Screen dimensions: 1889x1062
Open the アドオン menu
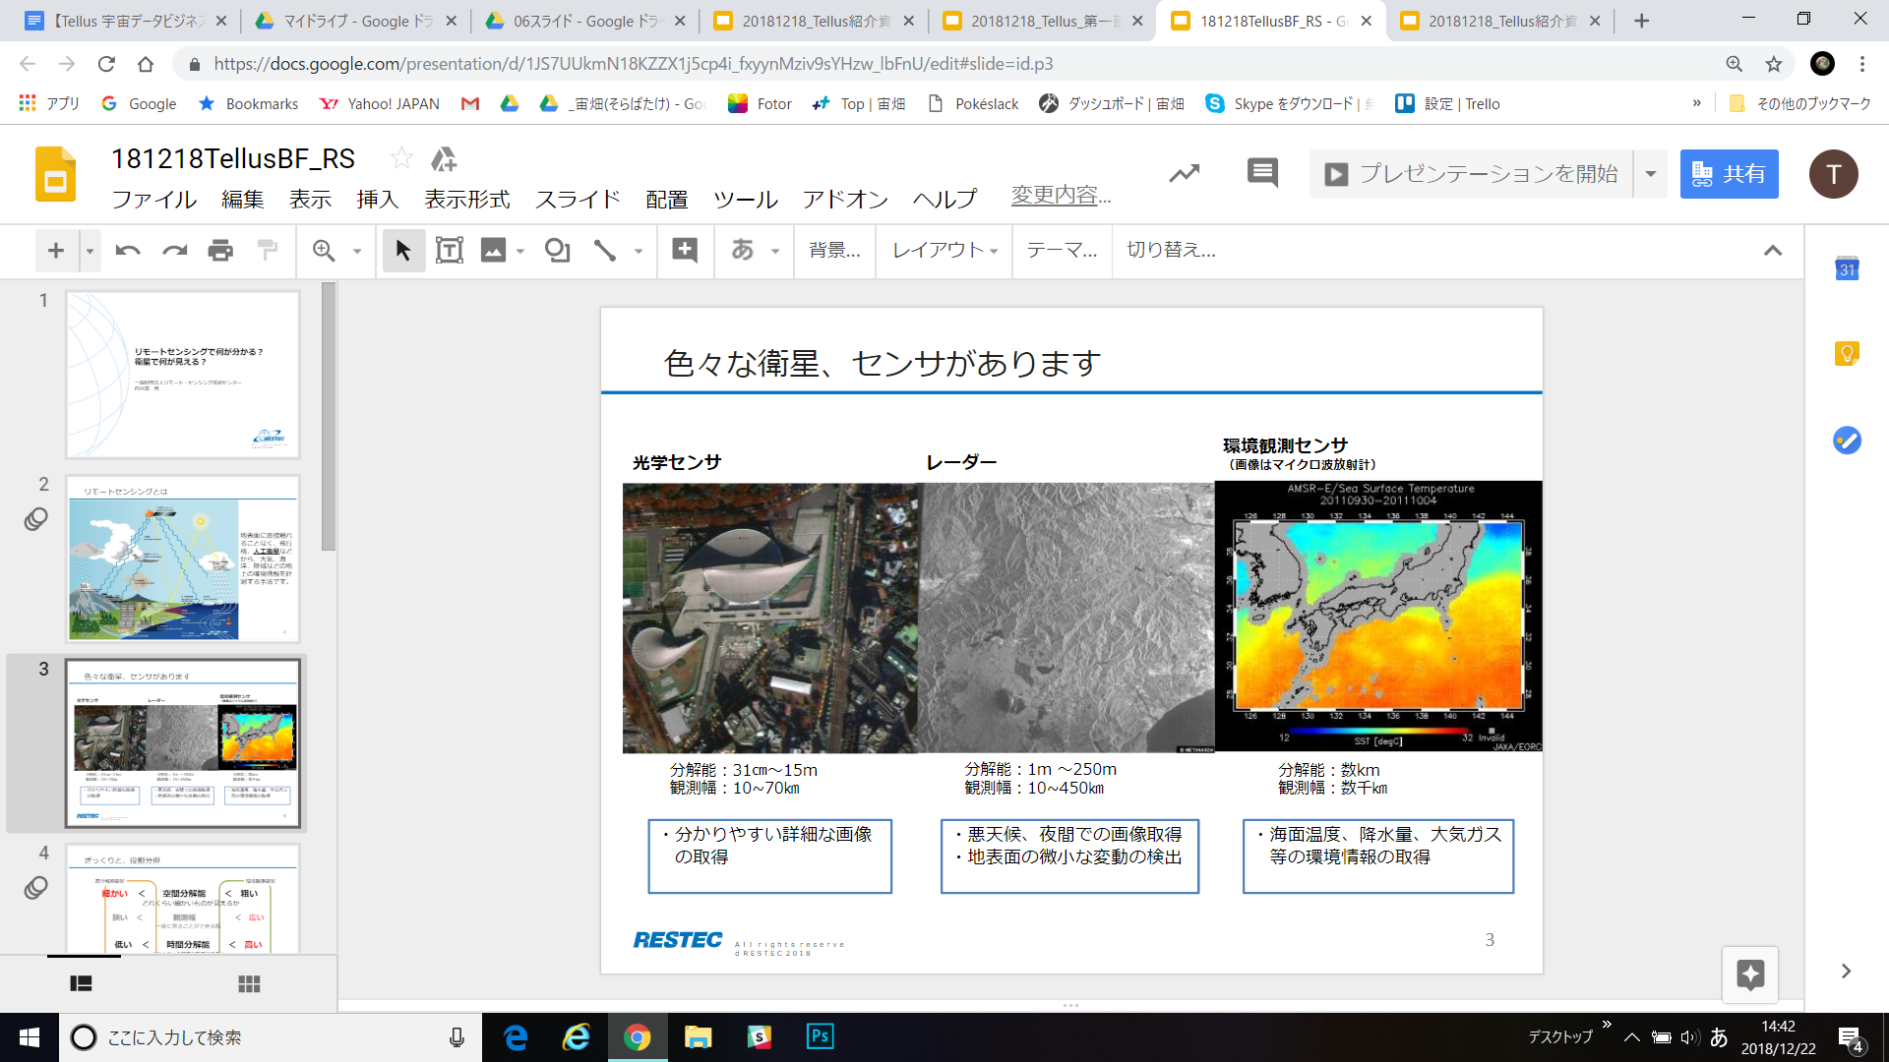coord(846,200)
